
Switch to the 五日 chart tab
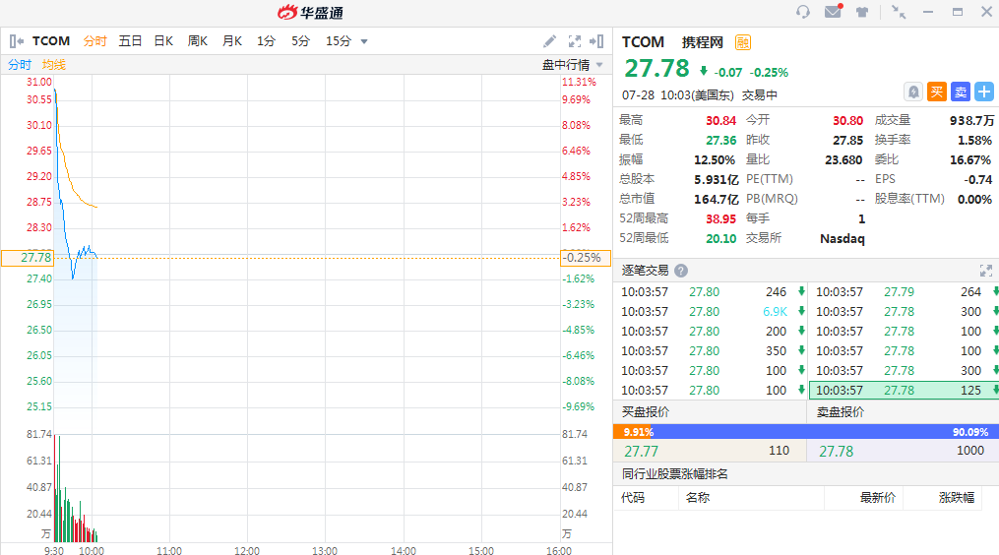[x=130, y=41]
